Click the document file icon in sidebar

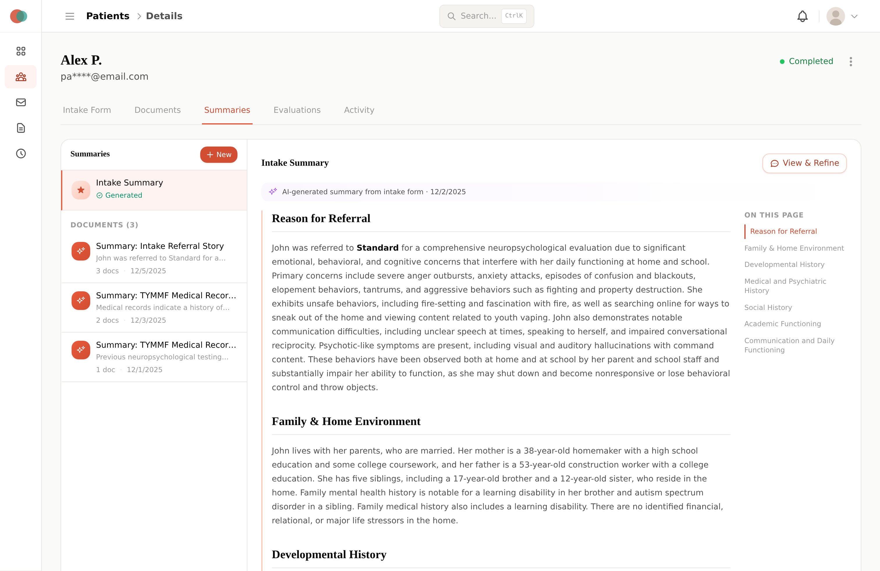21,128
